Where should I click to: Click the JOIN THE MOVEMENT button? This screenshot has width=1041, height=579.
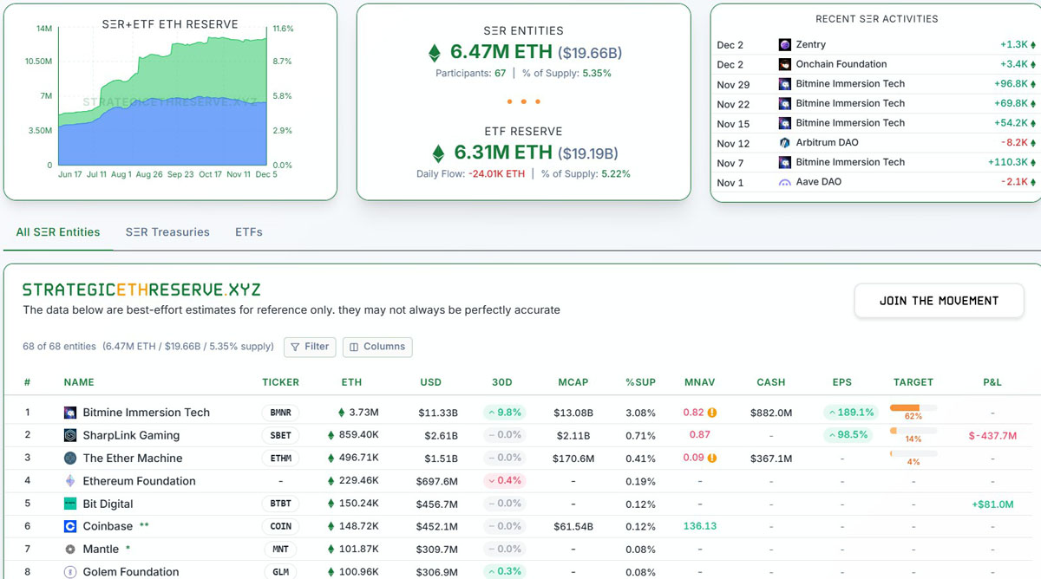(939, 301)
